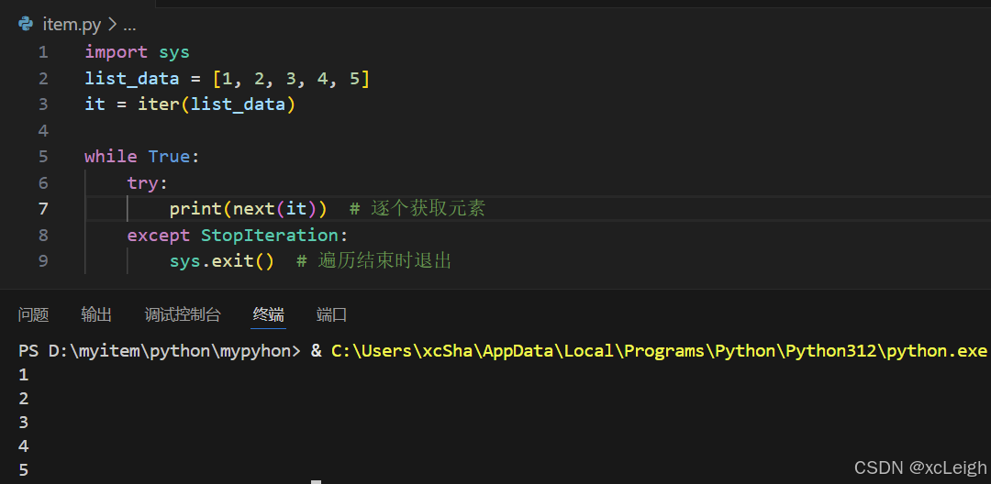Click terminal output line '5'

(x=23, y=469)
